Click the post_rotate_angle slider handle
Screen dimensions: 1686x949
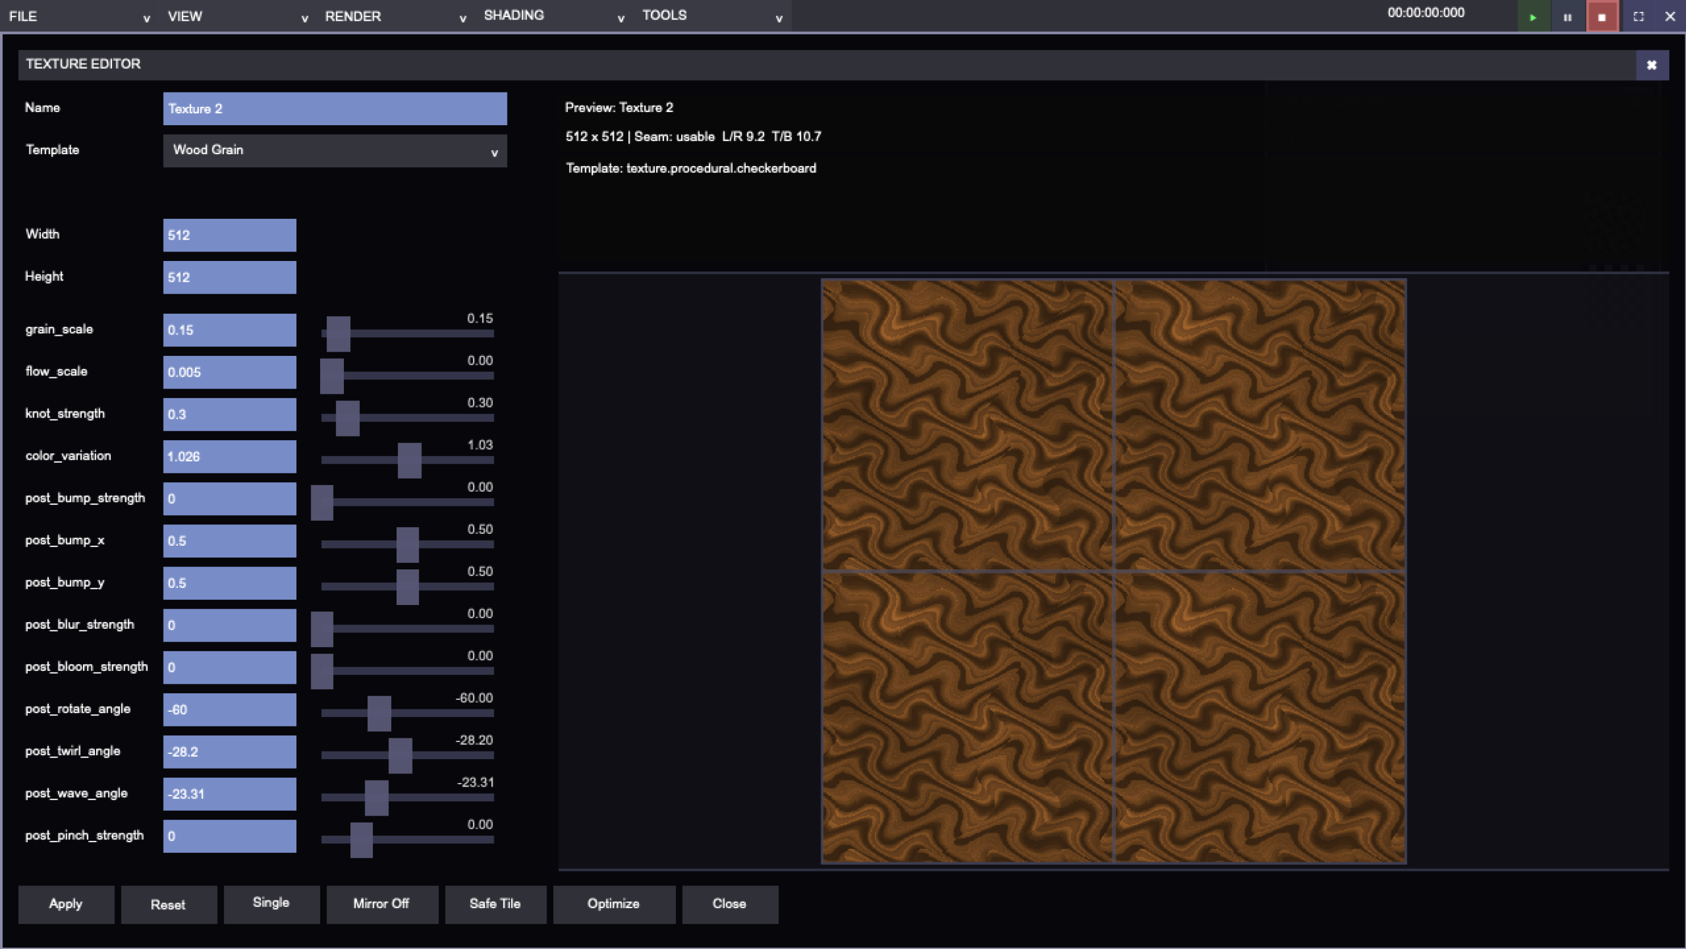(x=379, y=713)
